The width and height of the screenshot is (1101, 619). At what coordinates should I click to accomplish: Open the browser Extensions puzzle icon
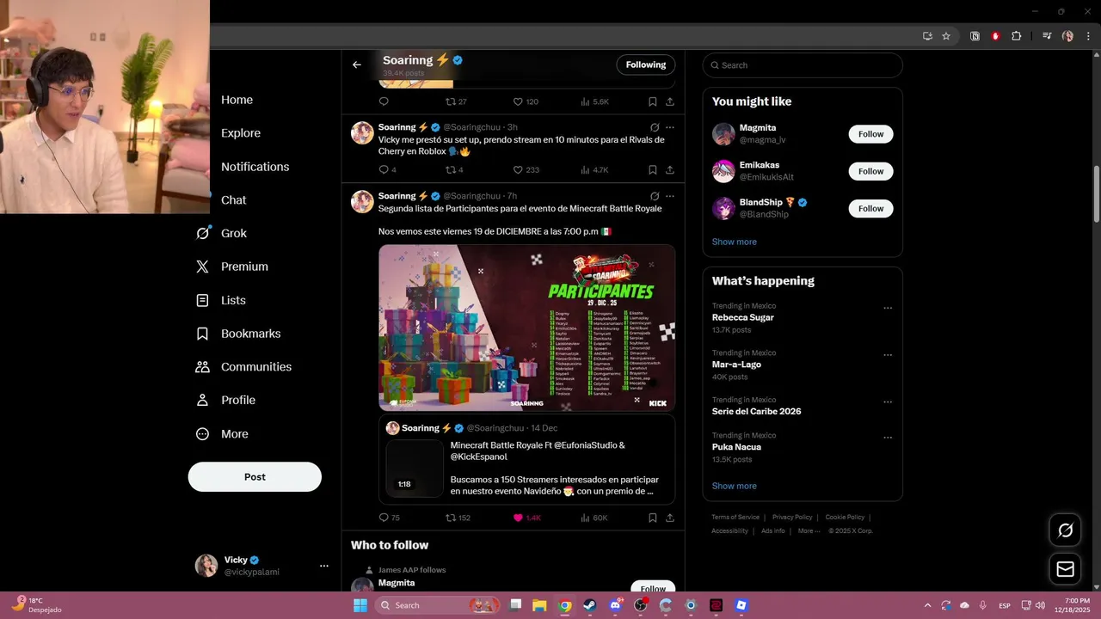click(1016, 36)
